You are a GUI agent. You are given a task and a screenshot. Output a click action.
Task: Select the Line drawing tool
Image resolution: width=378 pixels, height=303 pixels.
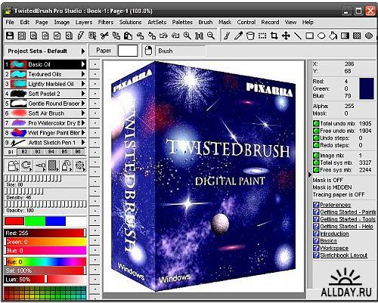[x=298, y=36]
